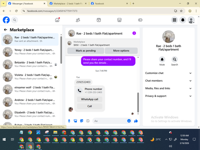Image resolution: width=200 pixels, height=150 pixels.
Task: Open File Explorer from the taskbar
Action: click(55, 132)
